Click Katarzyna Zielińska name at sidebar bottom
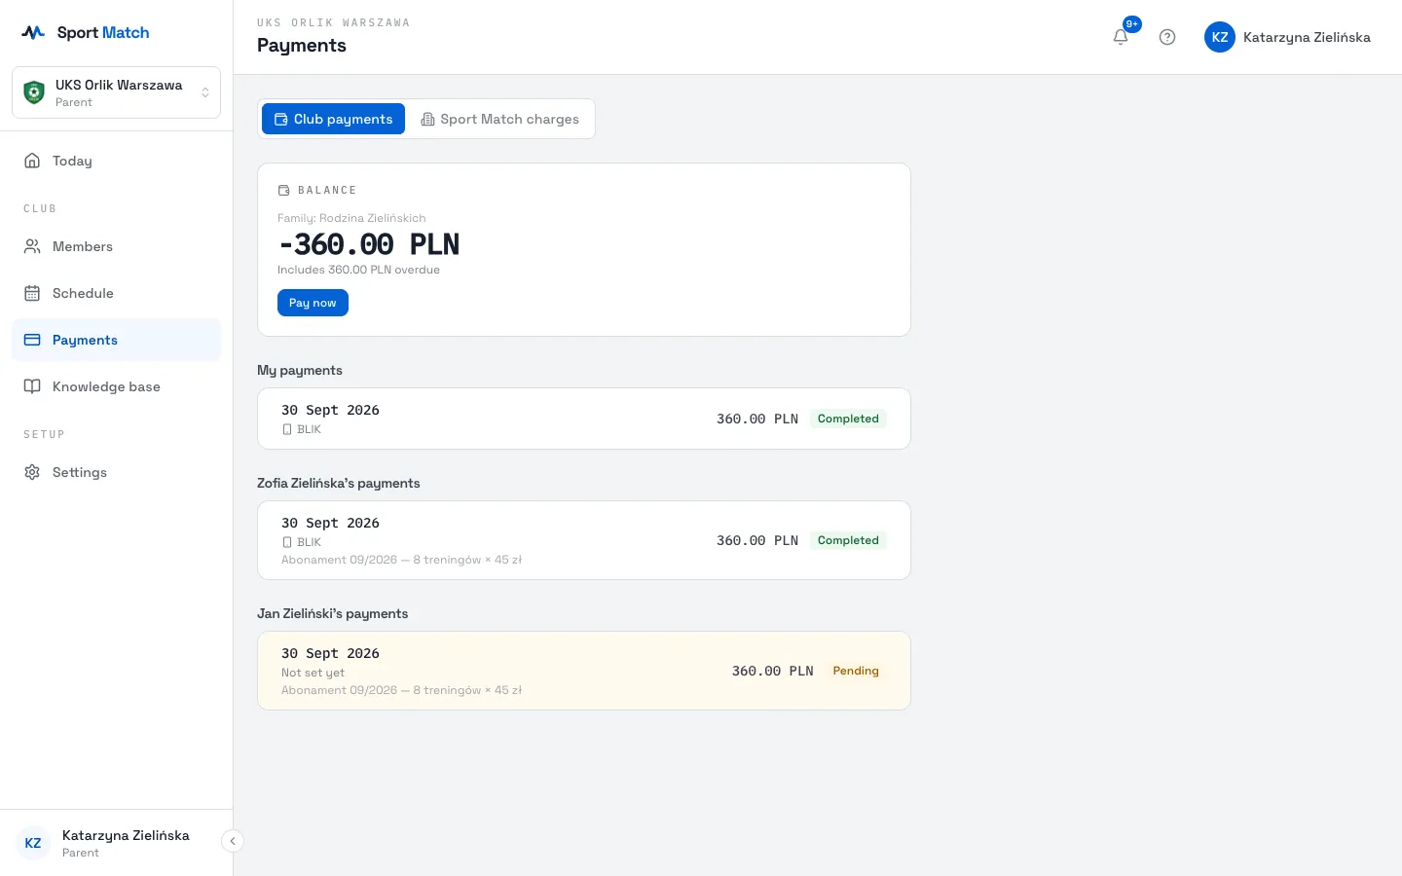 point(126,835)
